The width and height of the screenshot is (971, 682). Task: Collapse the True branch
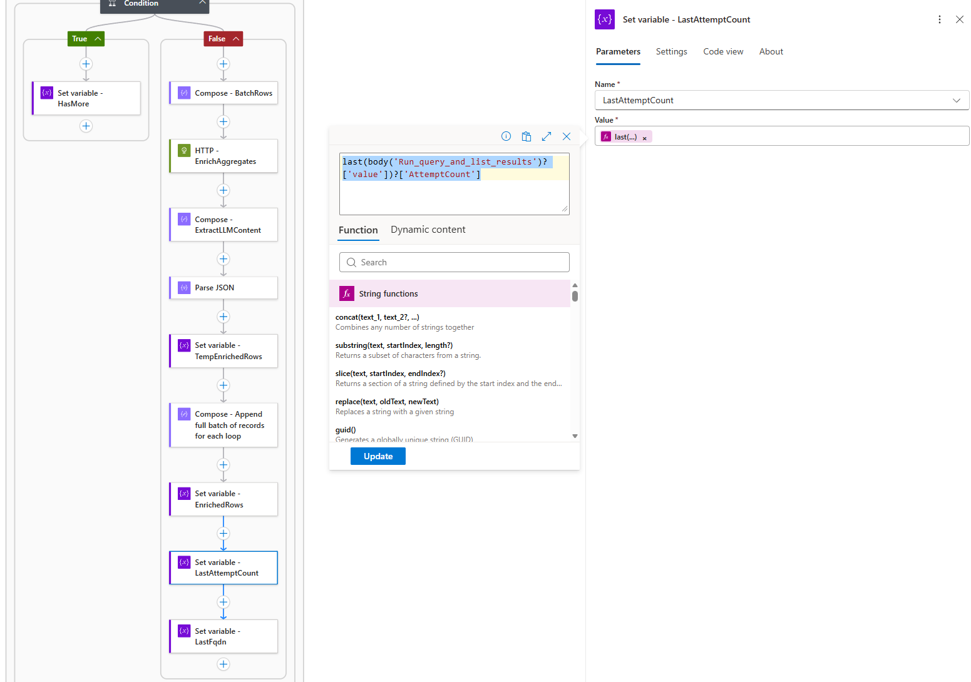coord(98,39)
